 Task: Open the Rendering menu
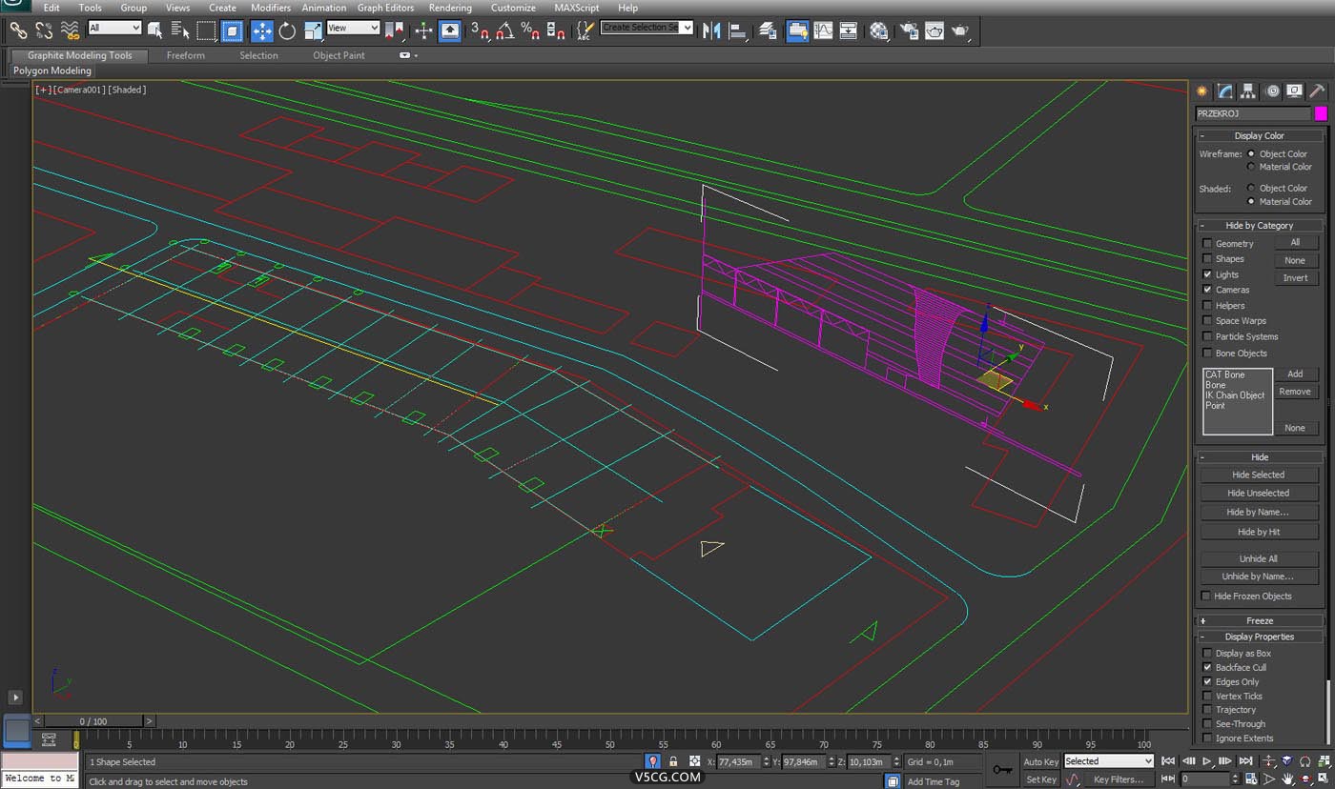[450, 8]
